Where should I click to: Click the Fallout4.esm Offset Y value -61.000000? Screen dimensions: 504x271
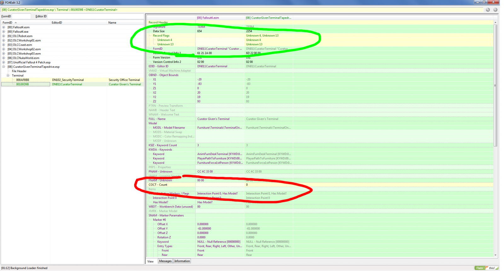204,229
